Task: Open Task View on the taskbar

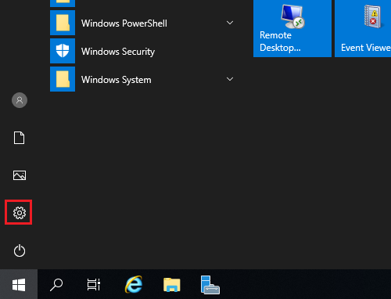Action: (94, 285)
